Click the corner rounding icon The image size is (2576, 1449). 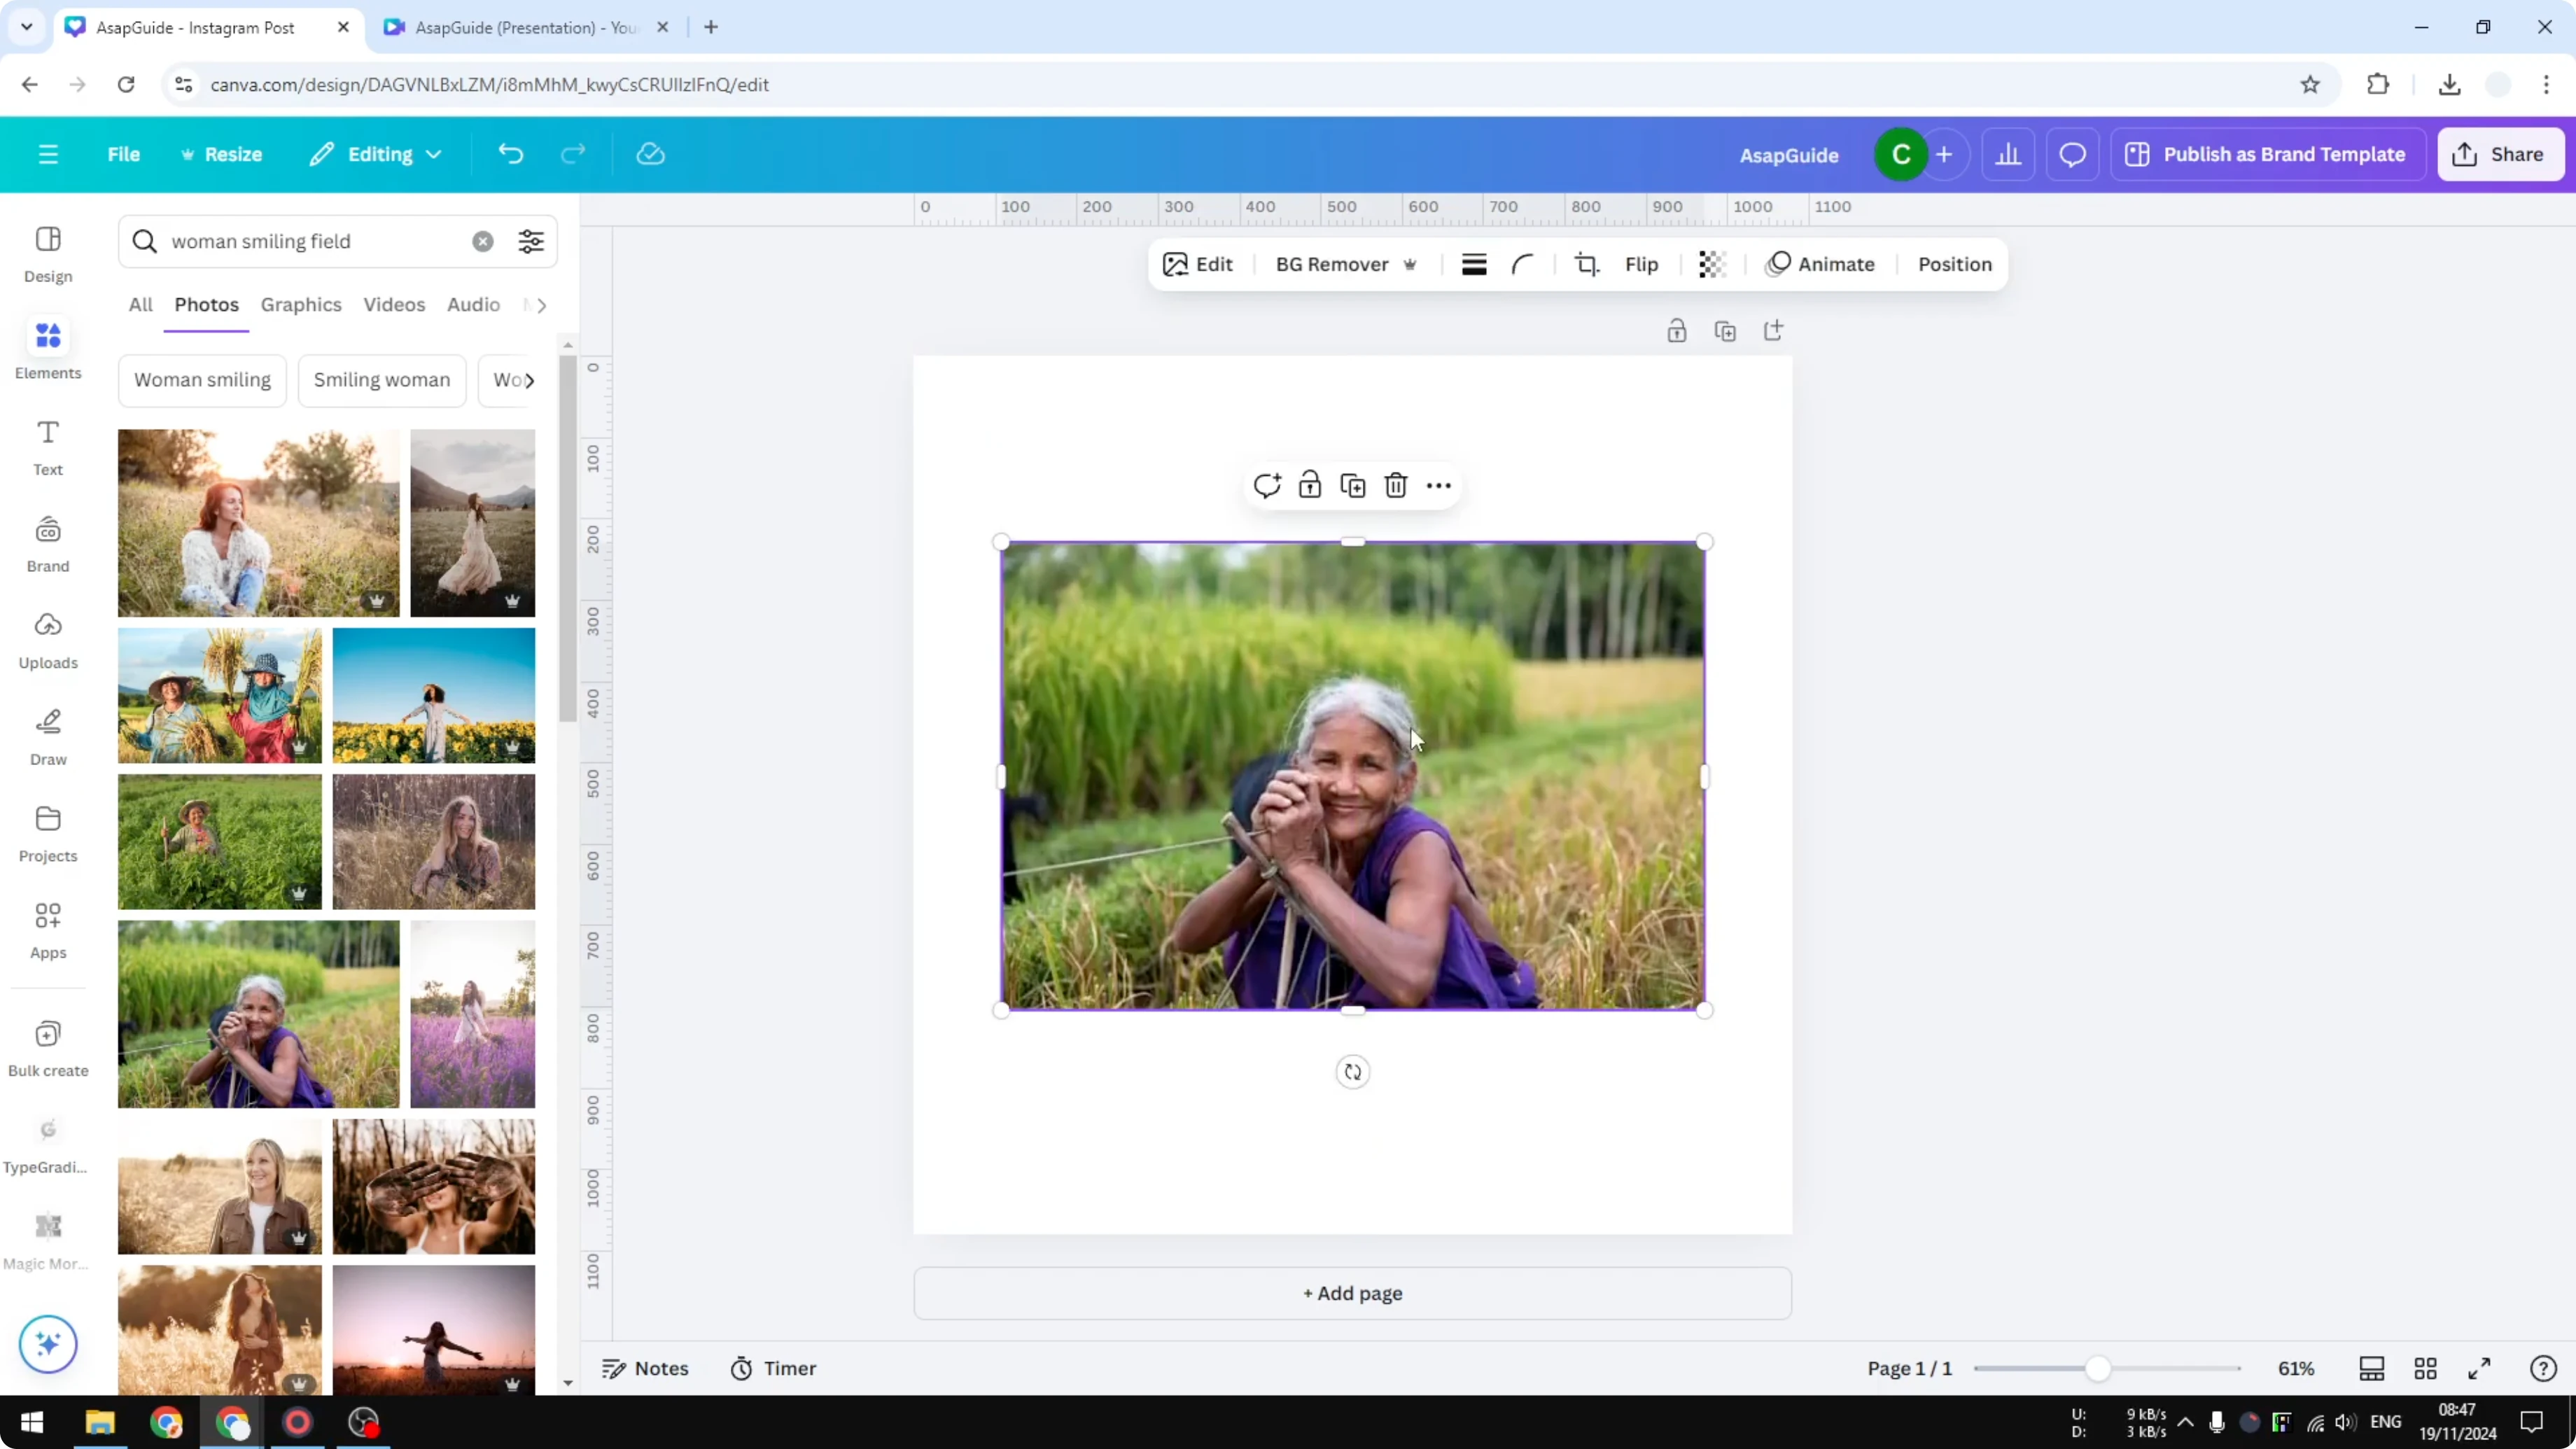tap(1522, 264)
